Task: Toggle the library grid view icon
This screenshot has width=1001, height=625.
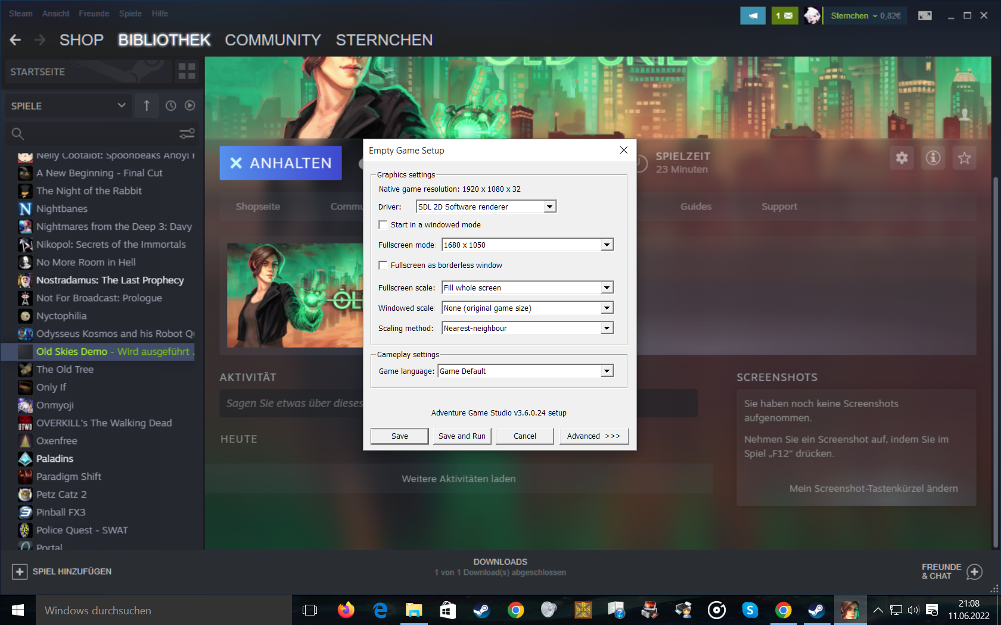Action: coord(186,71)
